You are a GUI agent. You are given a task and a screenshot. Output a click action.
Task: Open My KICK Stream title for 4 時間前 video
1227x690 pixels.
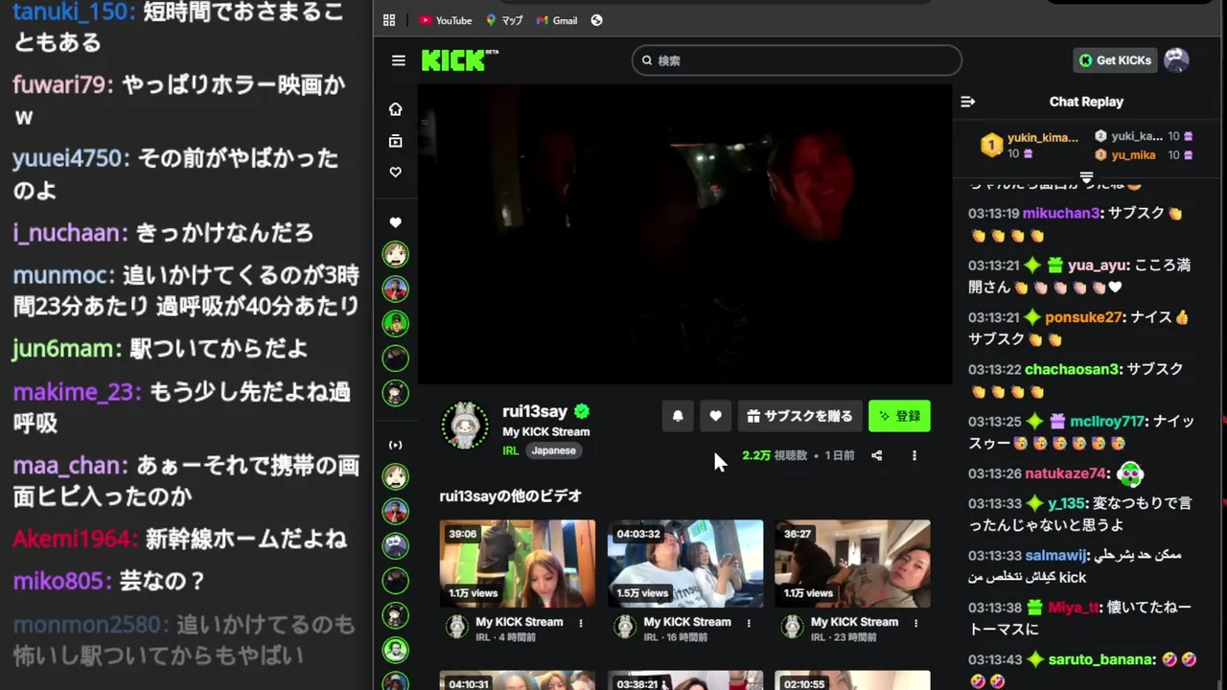pos(520,622)
